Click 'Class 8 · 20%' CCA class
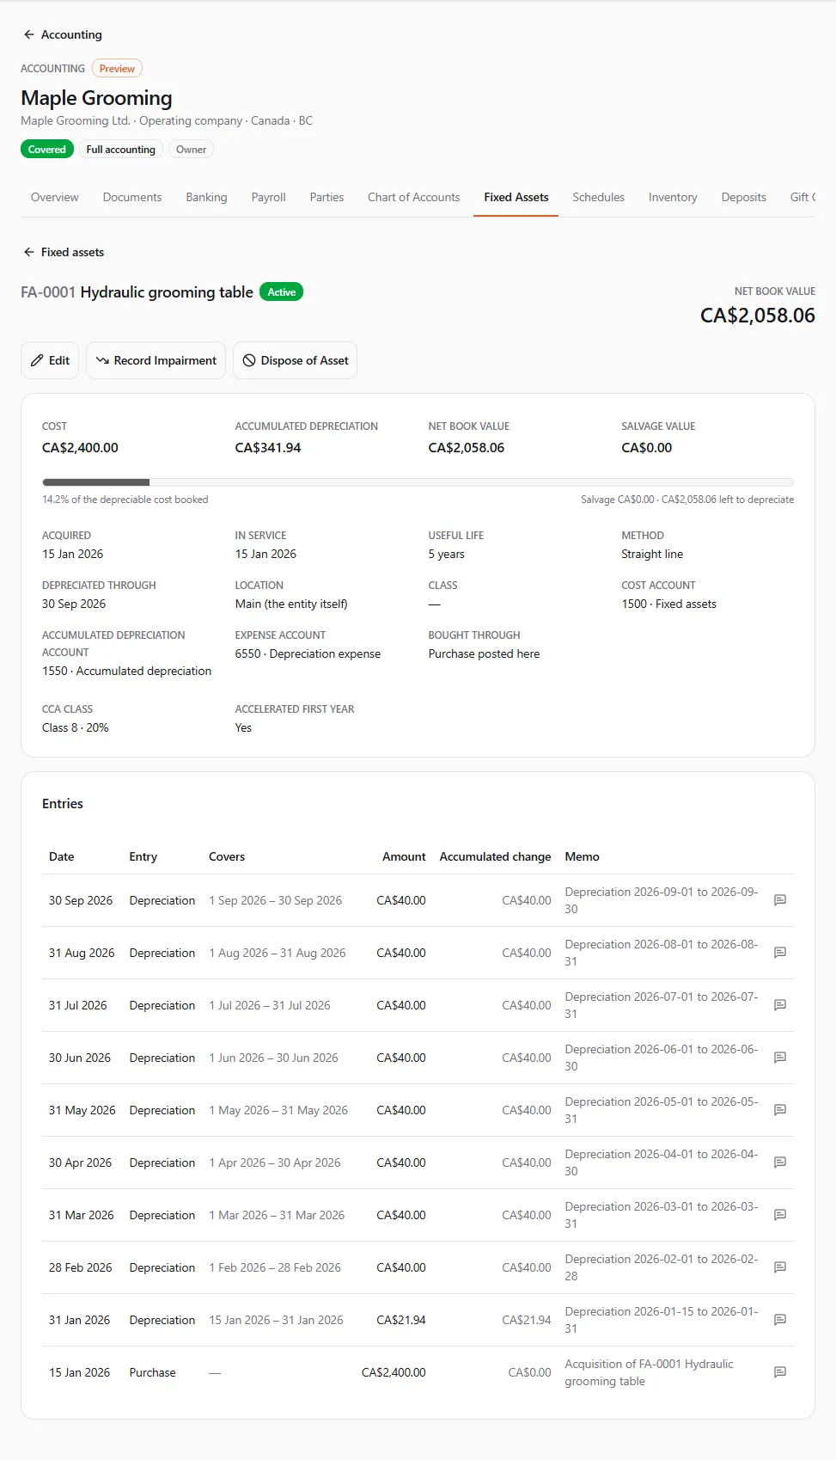This screenshot has width=836, height=1460. pyautogui.click(x=76, y=727)
